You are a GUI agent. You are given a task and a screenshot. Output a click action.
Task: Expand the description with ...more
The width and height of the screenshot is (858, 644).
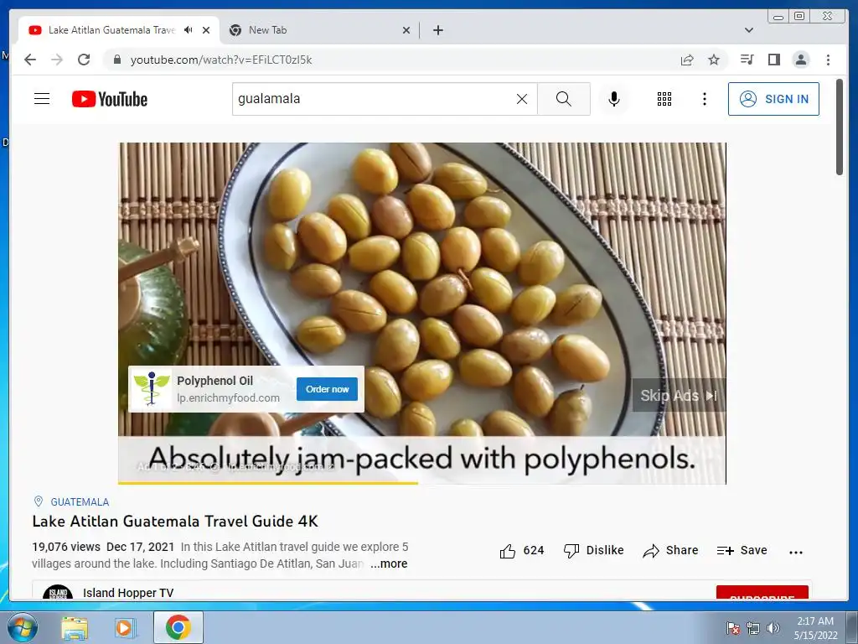tap(389, 563)
